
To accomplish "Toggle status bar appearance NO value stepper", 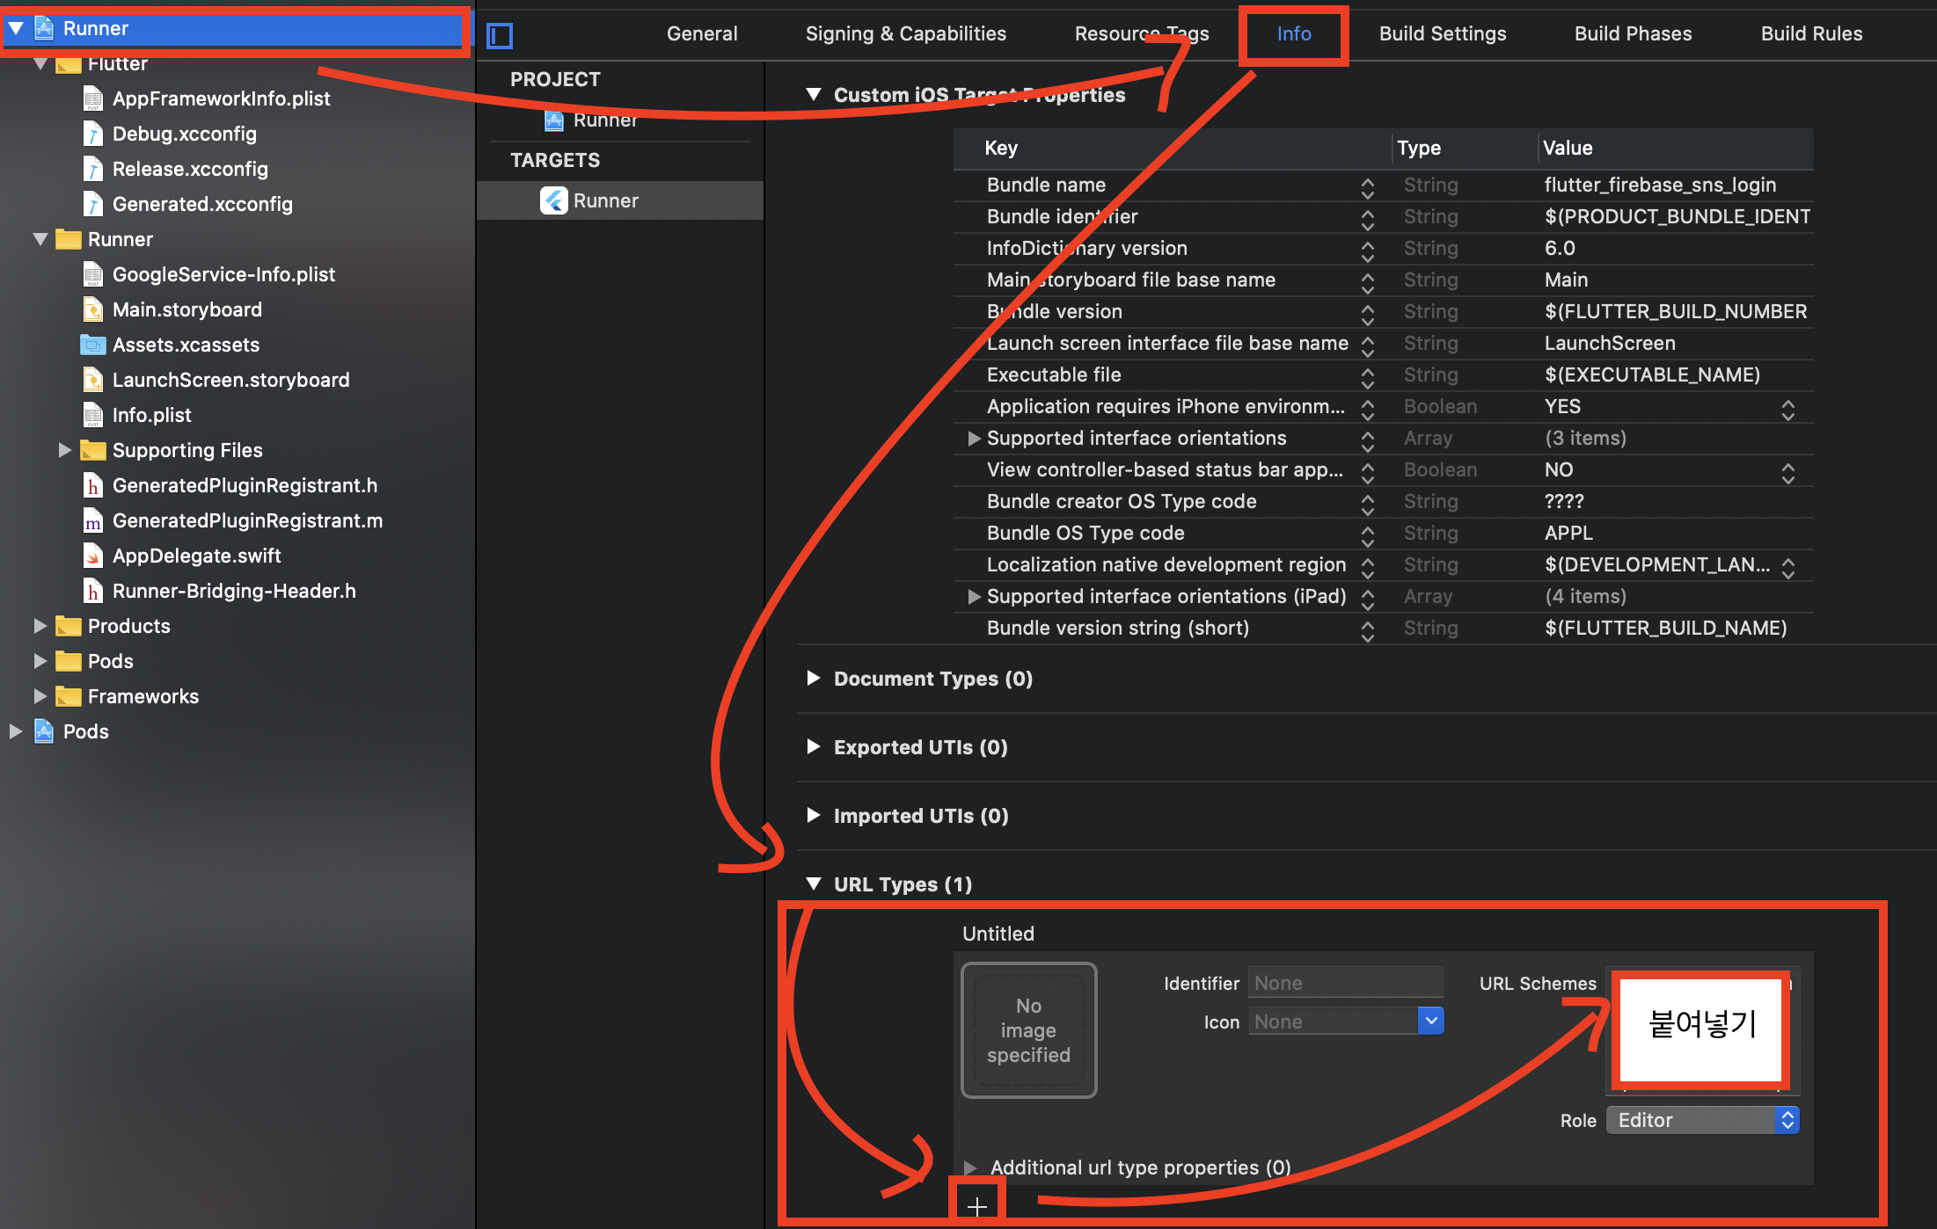I will [1787, 472].
